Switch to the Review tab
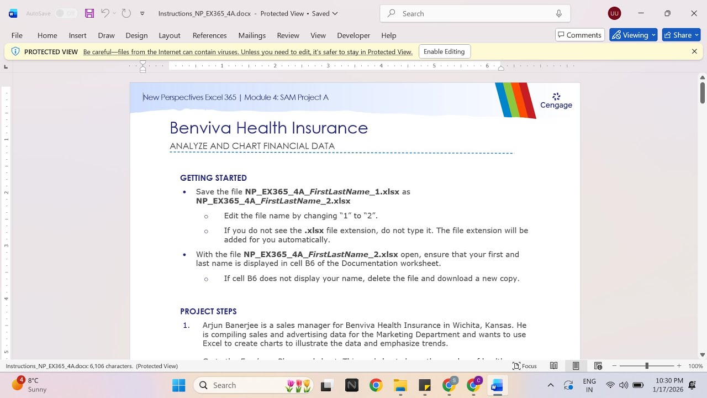The height and width of the screenshot is (398, 707). coord(288,35)
